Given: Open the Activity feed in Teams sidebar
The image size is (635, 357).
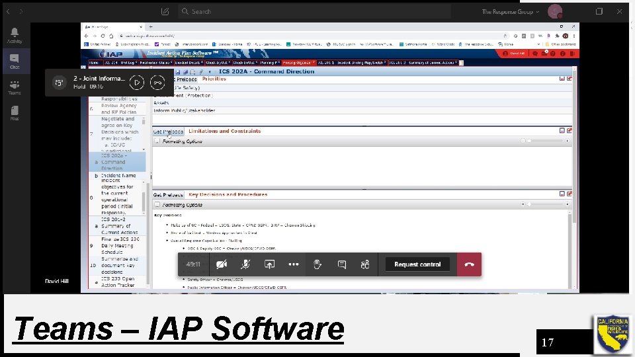Looking at the screenshot, I should pos(15,36).
